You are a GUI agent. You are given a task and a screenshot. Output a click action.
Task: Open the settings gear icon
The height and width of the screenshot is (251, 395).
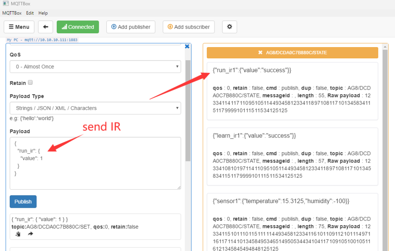[x=230, y=27]
